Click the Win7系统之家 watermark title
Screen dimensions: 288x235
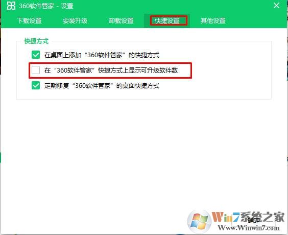pos(248,217)
